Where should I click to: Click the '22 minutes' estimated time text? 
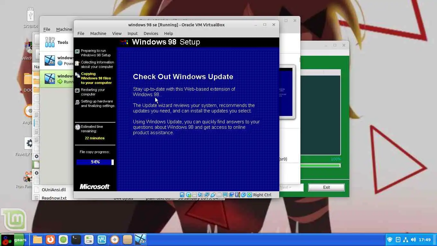pyautogui.click(x=94, y=138)
